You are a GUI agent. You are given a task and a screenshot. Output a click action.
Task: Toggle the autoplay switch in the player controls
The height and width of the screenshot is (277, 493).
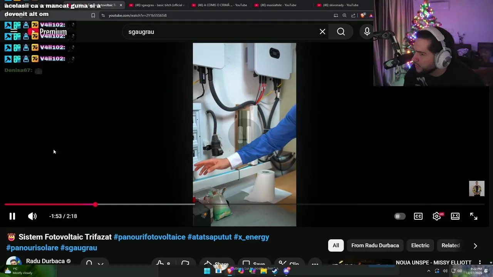click(399, 216)
